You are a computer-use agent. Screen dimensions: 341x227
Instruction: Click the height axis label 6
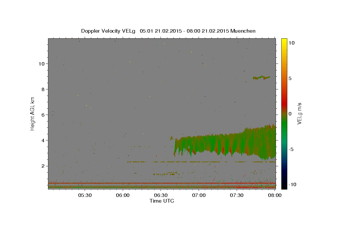click(43, 115)
